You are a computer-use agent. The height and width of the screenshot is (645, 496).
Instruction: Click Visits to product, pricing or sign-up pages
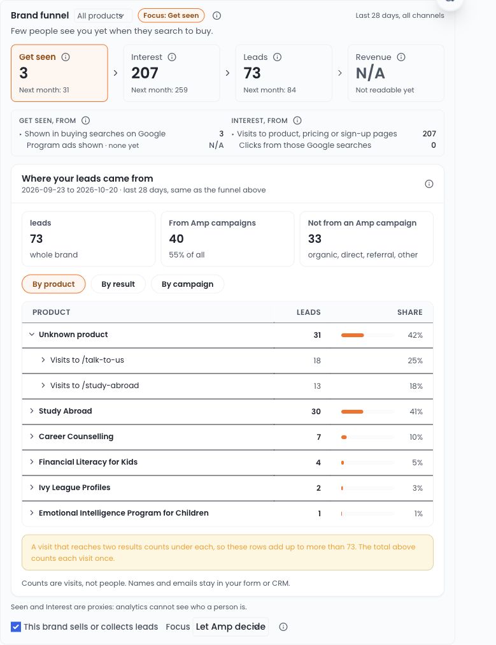(317, 134)
